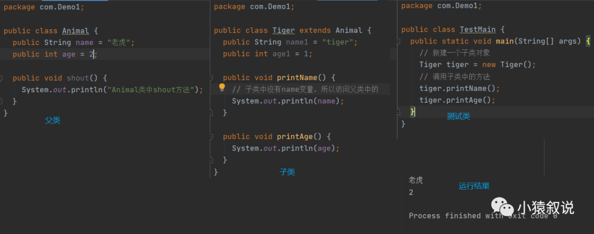
Task: Click the tiger.printAge() call
Action: pos(457,101)
